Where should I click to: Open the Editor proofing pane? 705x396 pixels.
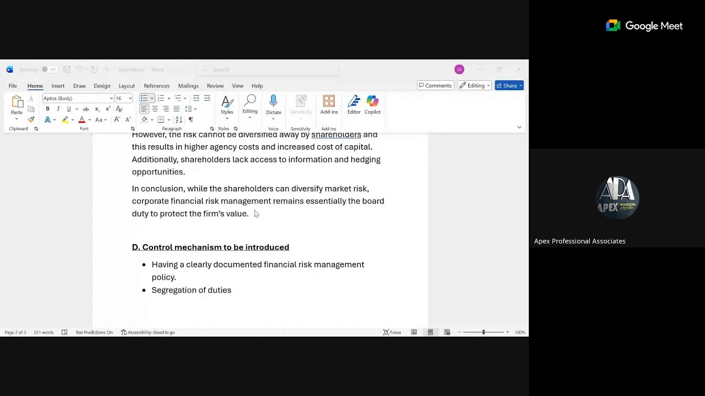[354, 105]
